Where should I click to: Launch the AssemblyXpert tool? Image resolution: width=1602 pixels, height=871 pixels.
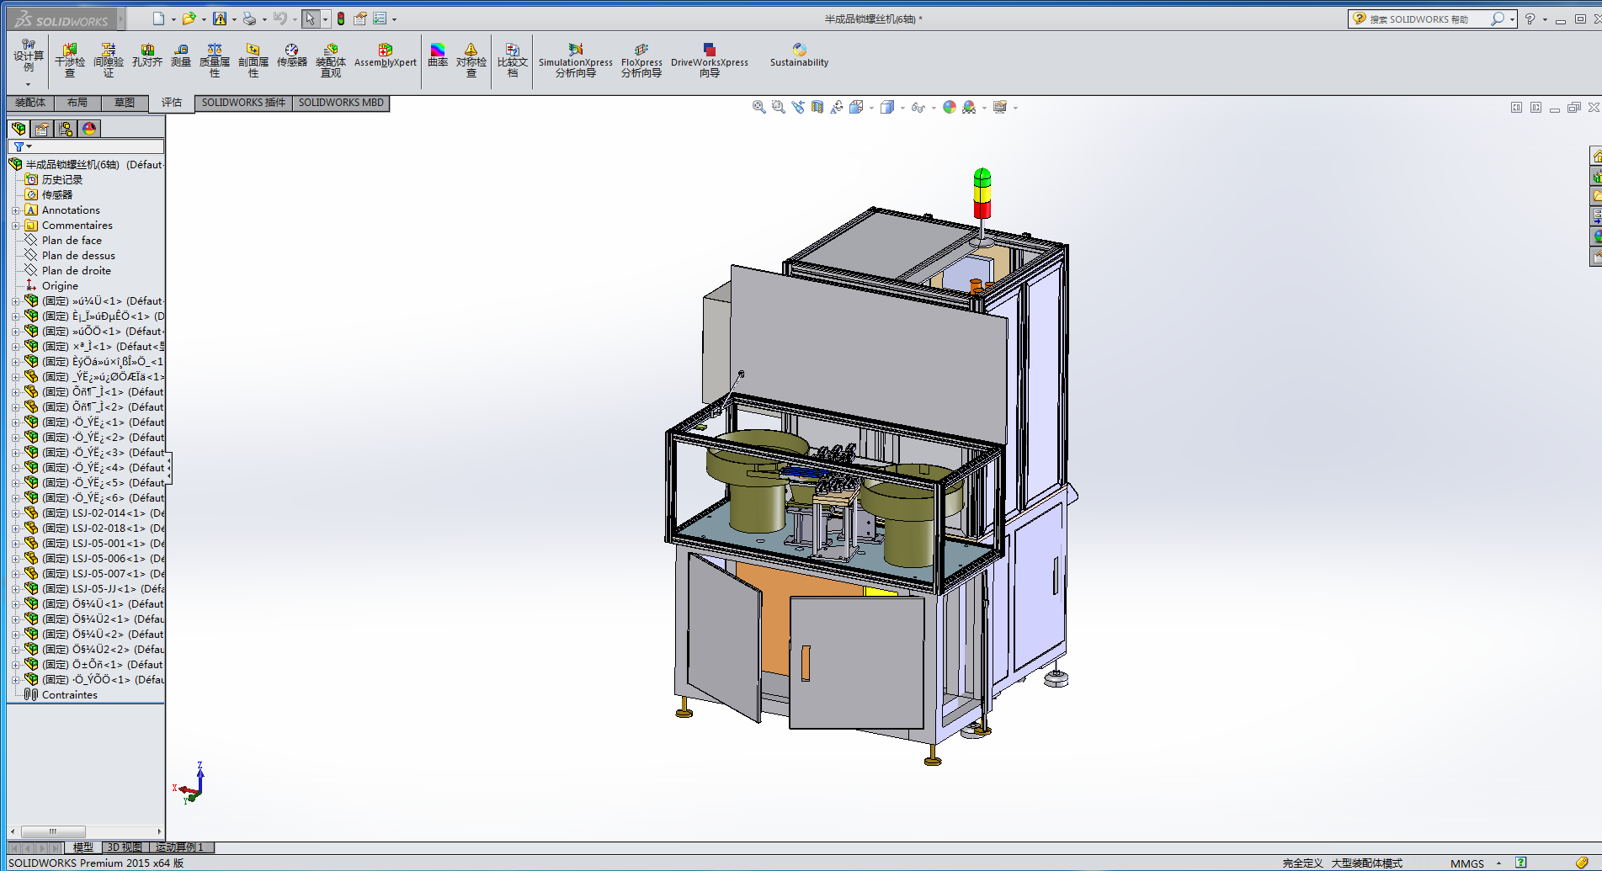click(x=386, y=56)
